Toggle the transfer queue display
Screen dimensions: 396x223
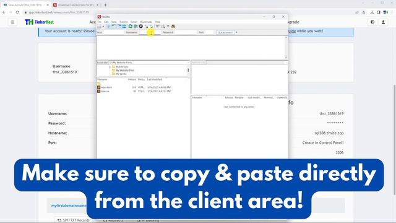(x=124, y=26)
